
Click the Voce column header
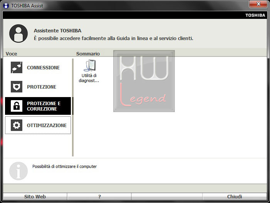pyautogui.click(x=12, y=54)
